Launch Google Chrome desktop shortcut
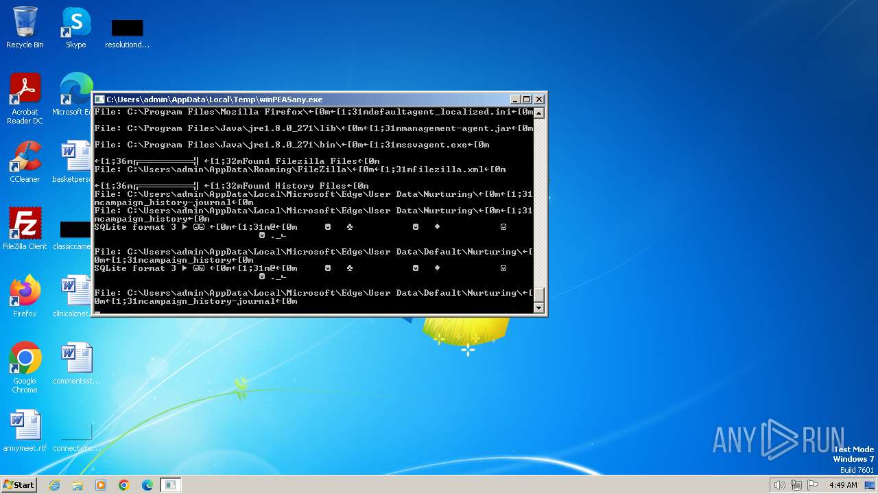The width and height of the screenshot is (878, 494). (25, 368)
